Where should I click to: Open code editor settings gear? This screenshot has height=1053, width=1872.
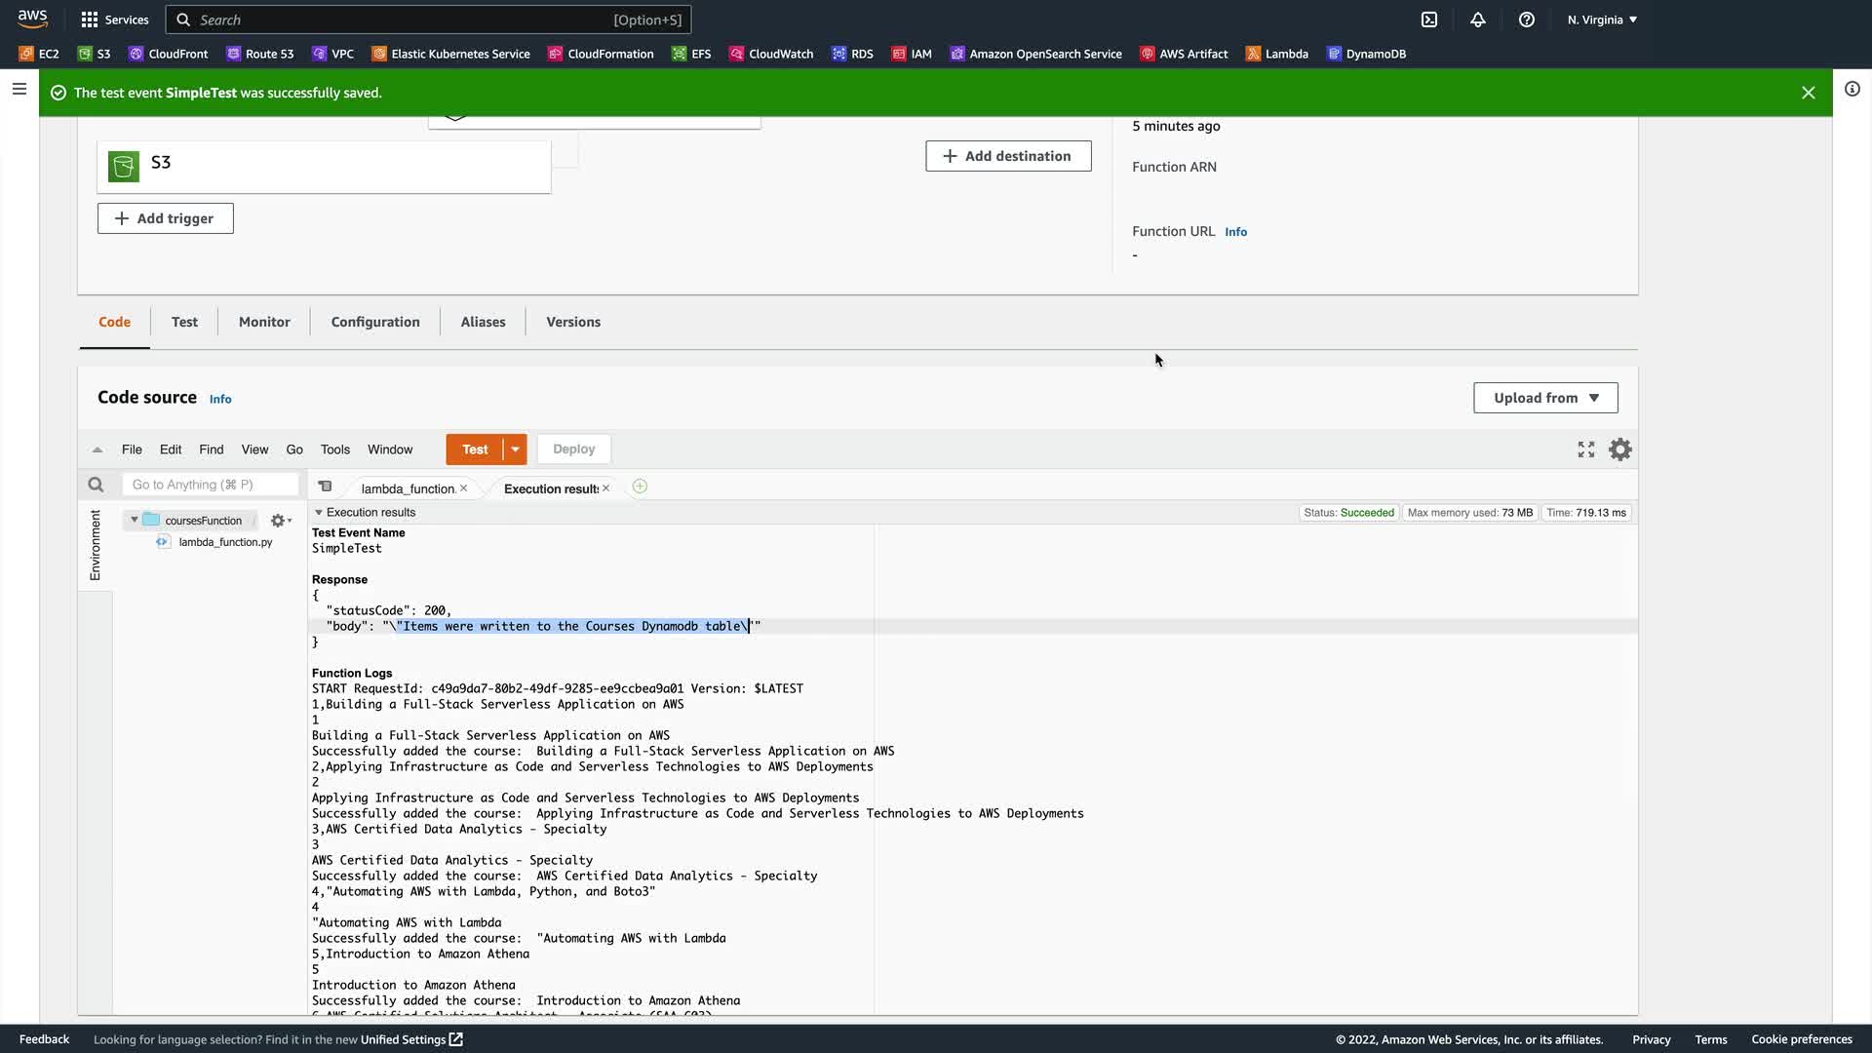(x=1619, y=449)
